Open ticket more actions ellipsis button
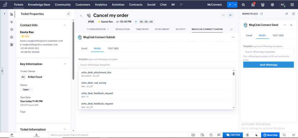This screenshot has height=138, width=298. click(x=223, y=15)
